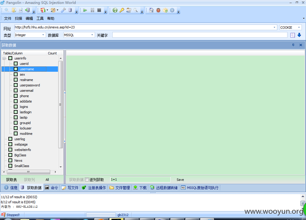Click the Save button
Screen dimensions: 306x220
(x=180, y=180)
